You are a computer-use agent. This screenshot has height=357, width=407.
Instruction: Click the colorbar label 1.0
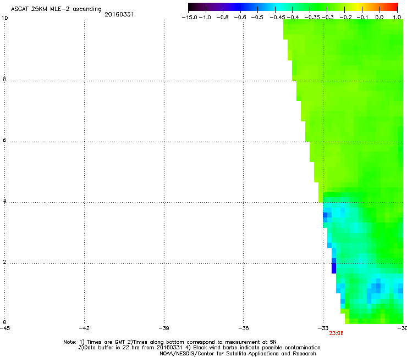point(397,18)
